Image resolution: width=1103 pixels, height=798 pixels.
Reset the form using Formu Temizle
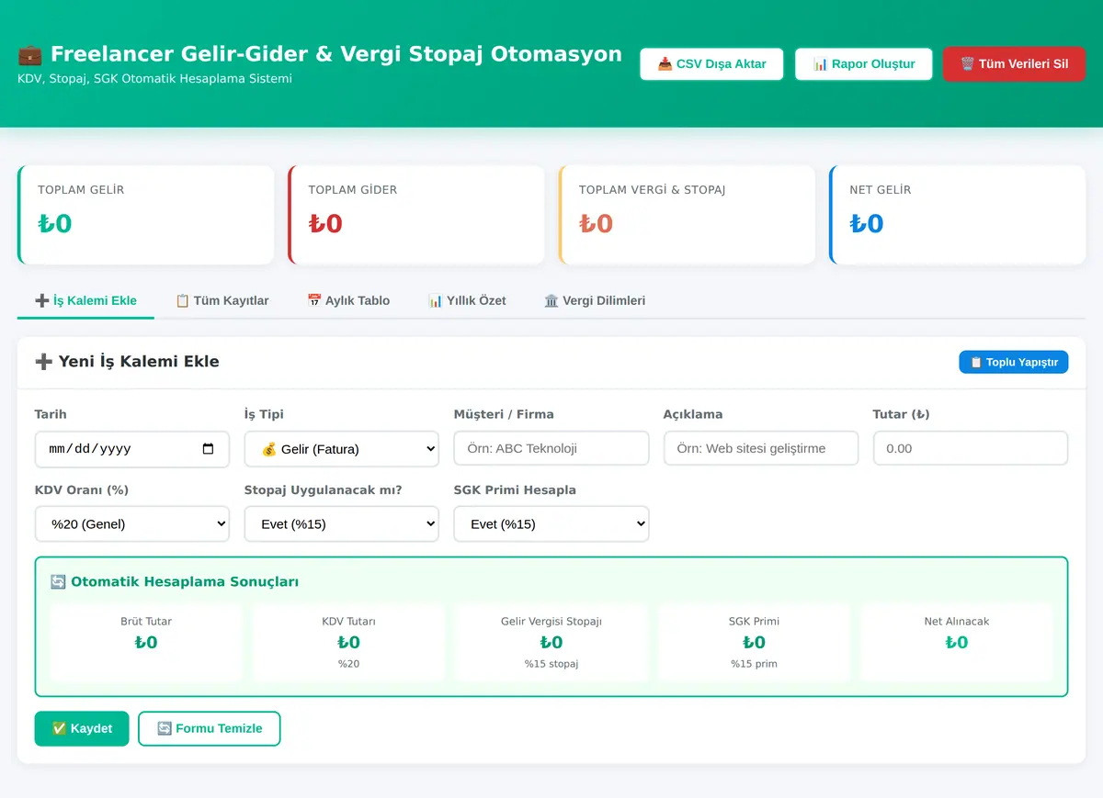tap(209, 728)
